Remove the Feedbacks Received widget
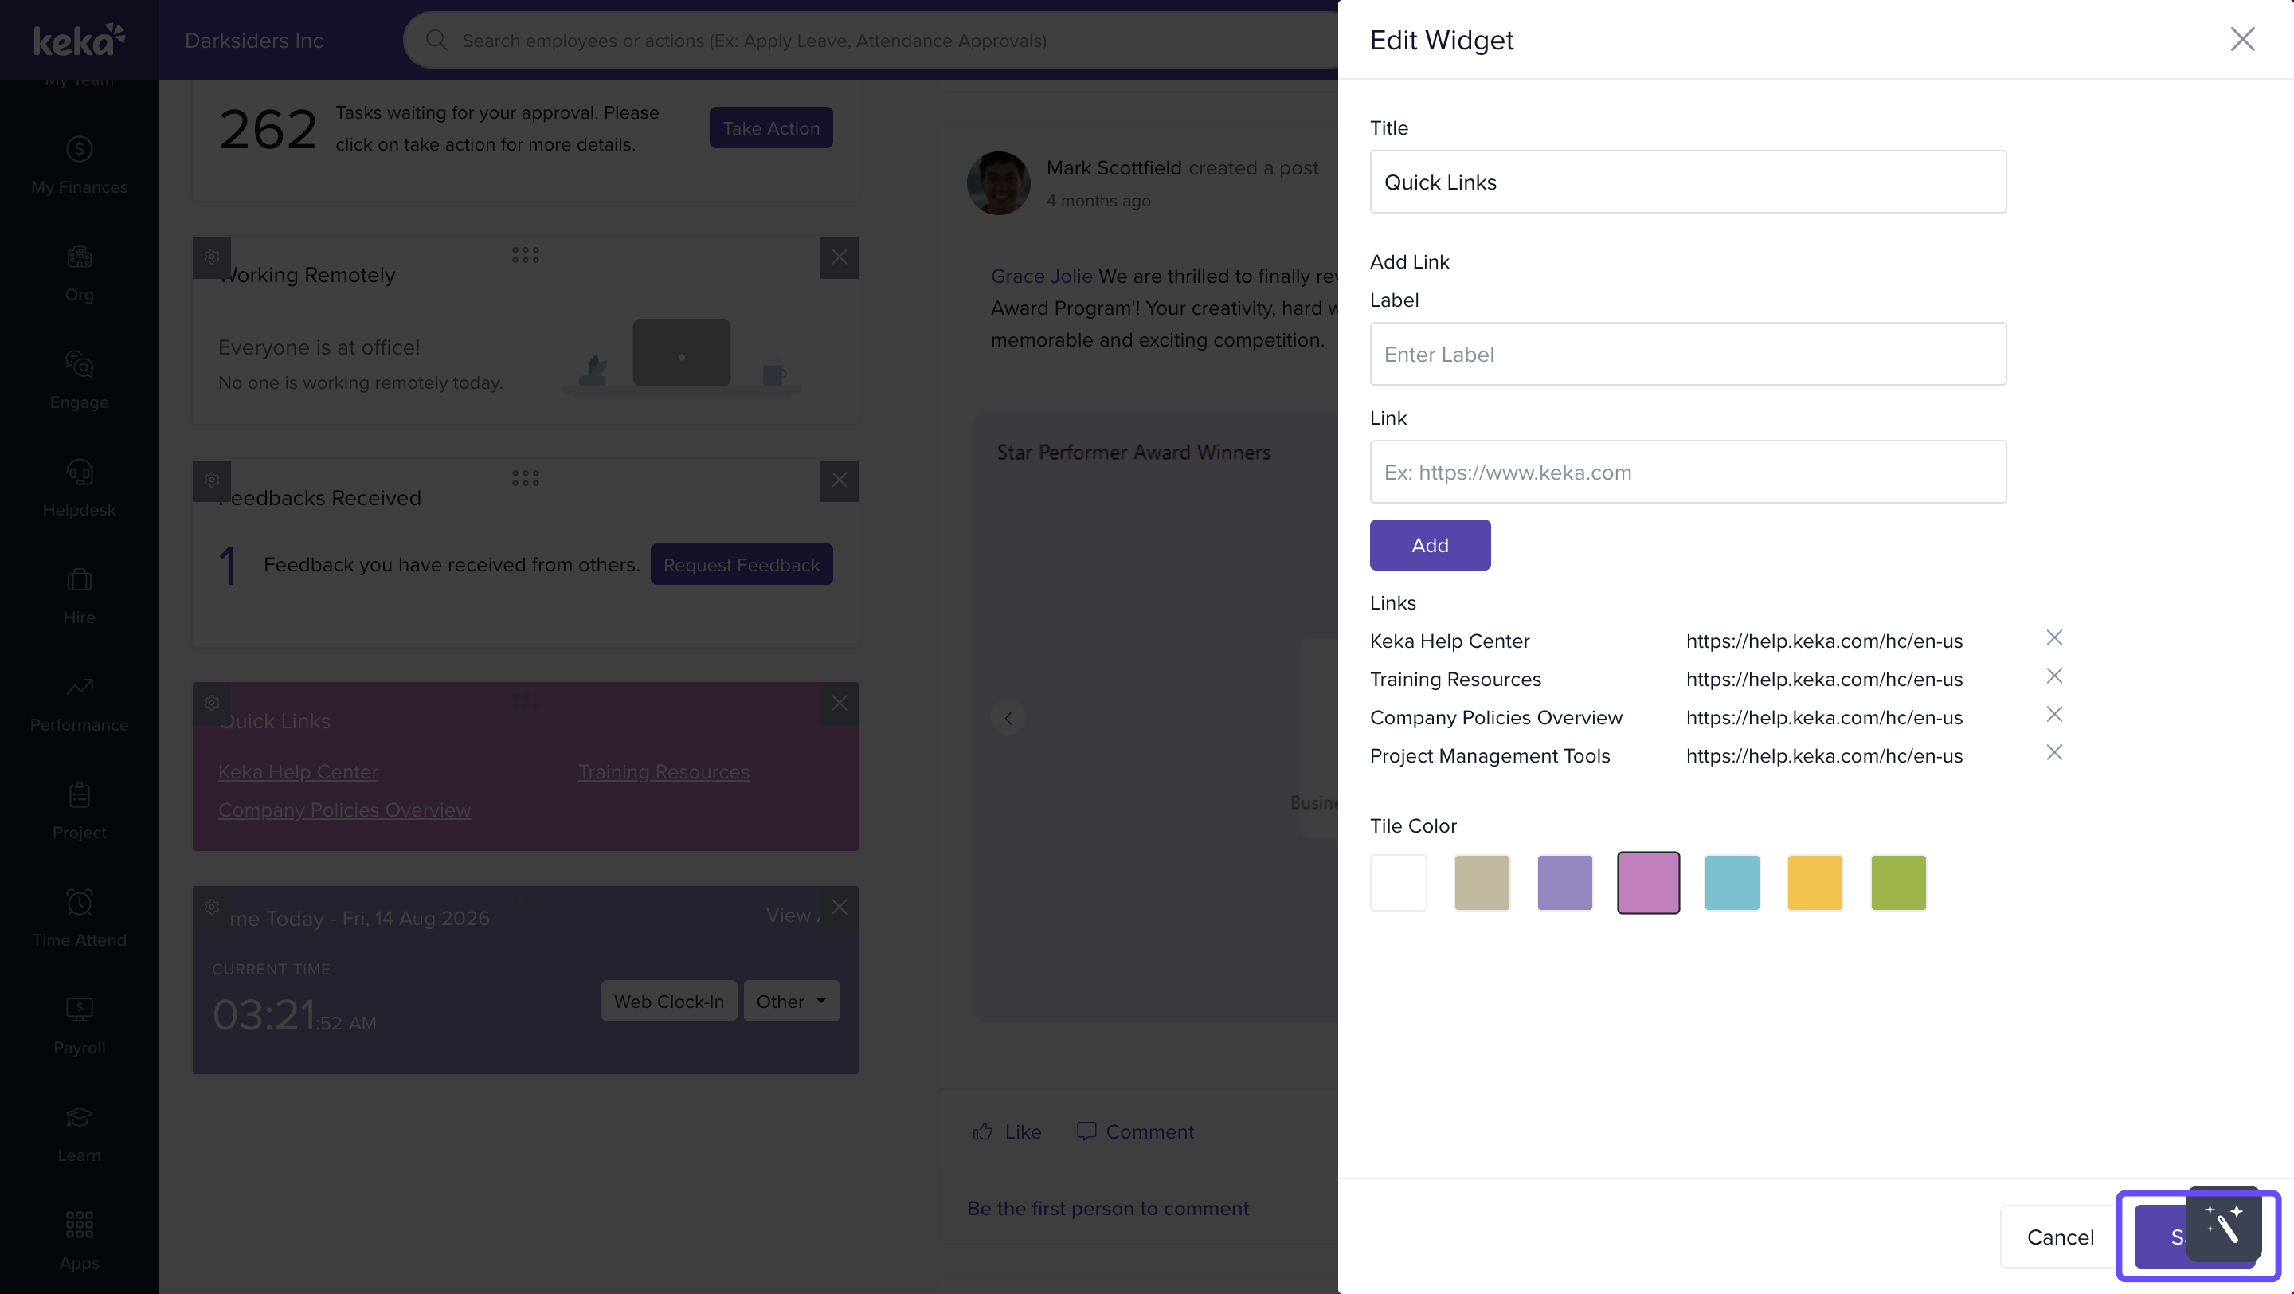The image size is (2294, 1294). pyautogui.click(x=839, y=481)
